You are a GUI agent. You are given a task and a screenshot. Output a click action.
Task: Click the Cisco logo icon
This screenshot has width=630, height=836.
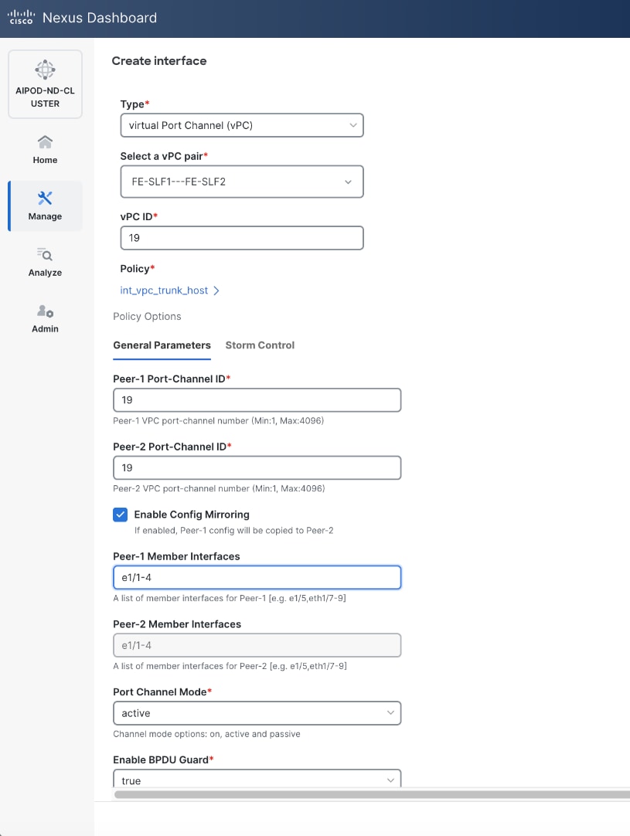(x=21, y=18)
